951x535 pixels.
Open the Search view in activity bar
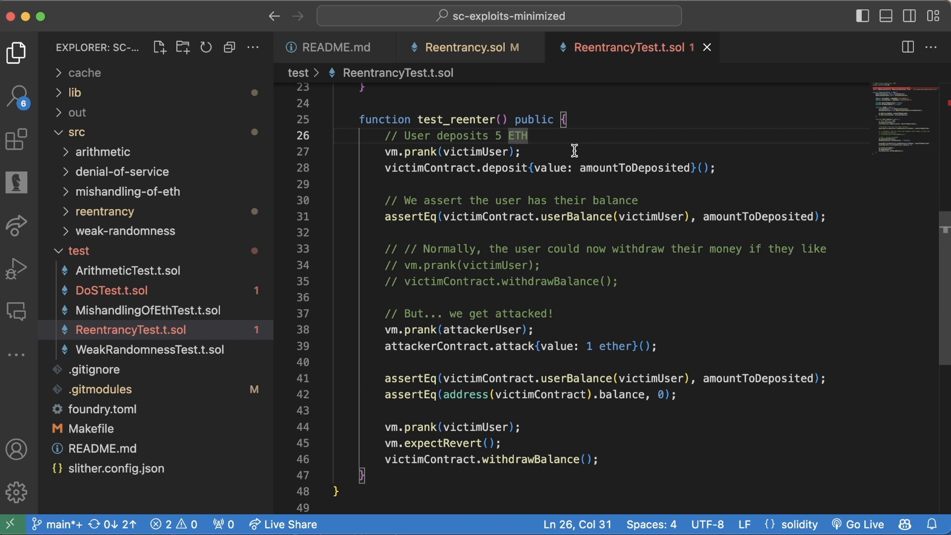pyautogui.click(x=17, y=96)
